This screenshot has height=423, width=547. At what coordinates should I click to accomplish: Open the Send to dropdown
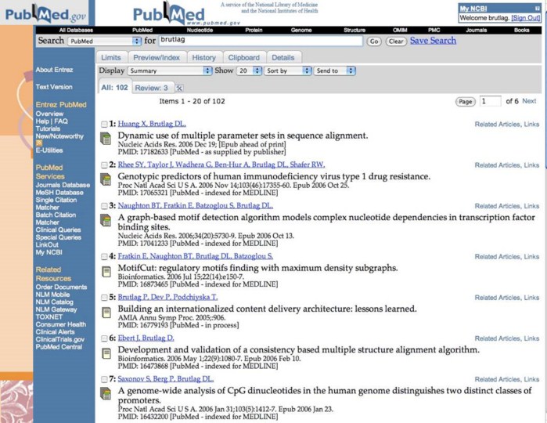coord(334,70)
